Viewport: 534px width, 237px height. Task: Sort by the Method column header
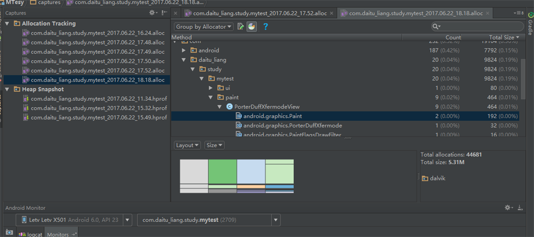[x=286, y=37]
